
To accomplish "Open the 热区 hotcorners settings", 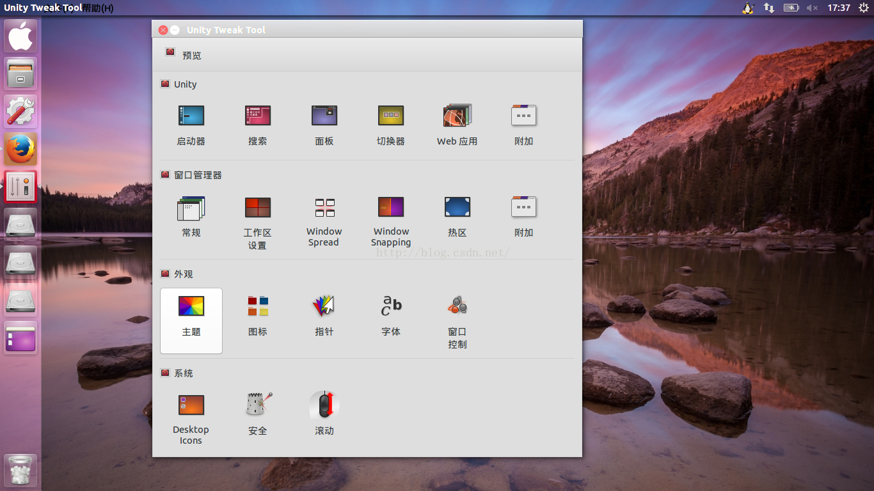I will pyautogui.click(x=457, y=216).
